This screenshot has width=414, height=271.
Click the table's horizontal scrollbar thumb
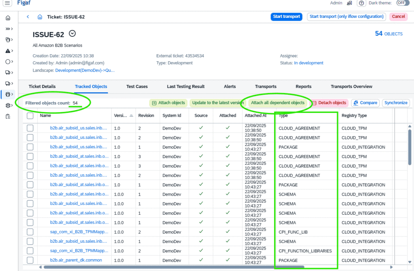coord(174,267)
